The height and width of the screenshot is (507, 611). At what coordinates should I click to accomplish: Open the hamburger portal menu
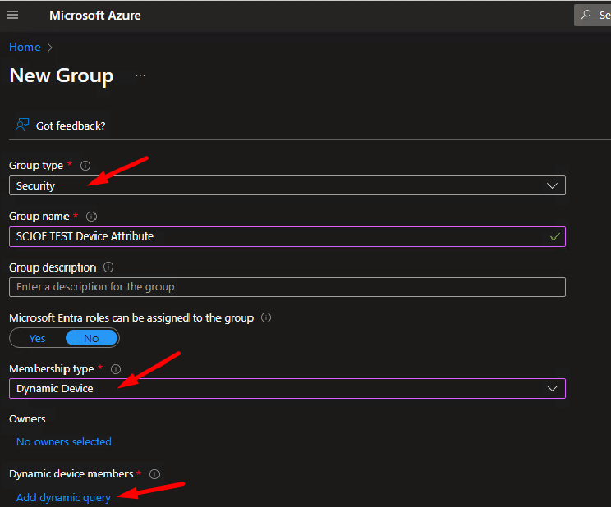12,16
